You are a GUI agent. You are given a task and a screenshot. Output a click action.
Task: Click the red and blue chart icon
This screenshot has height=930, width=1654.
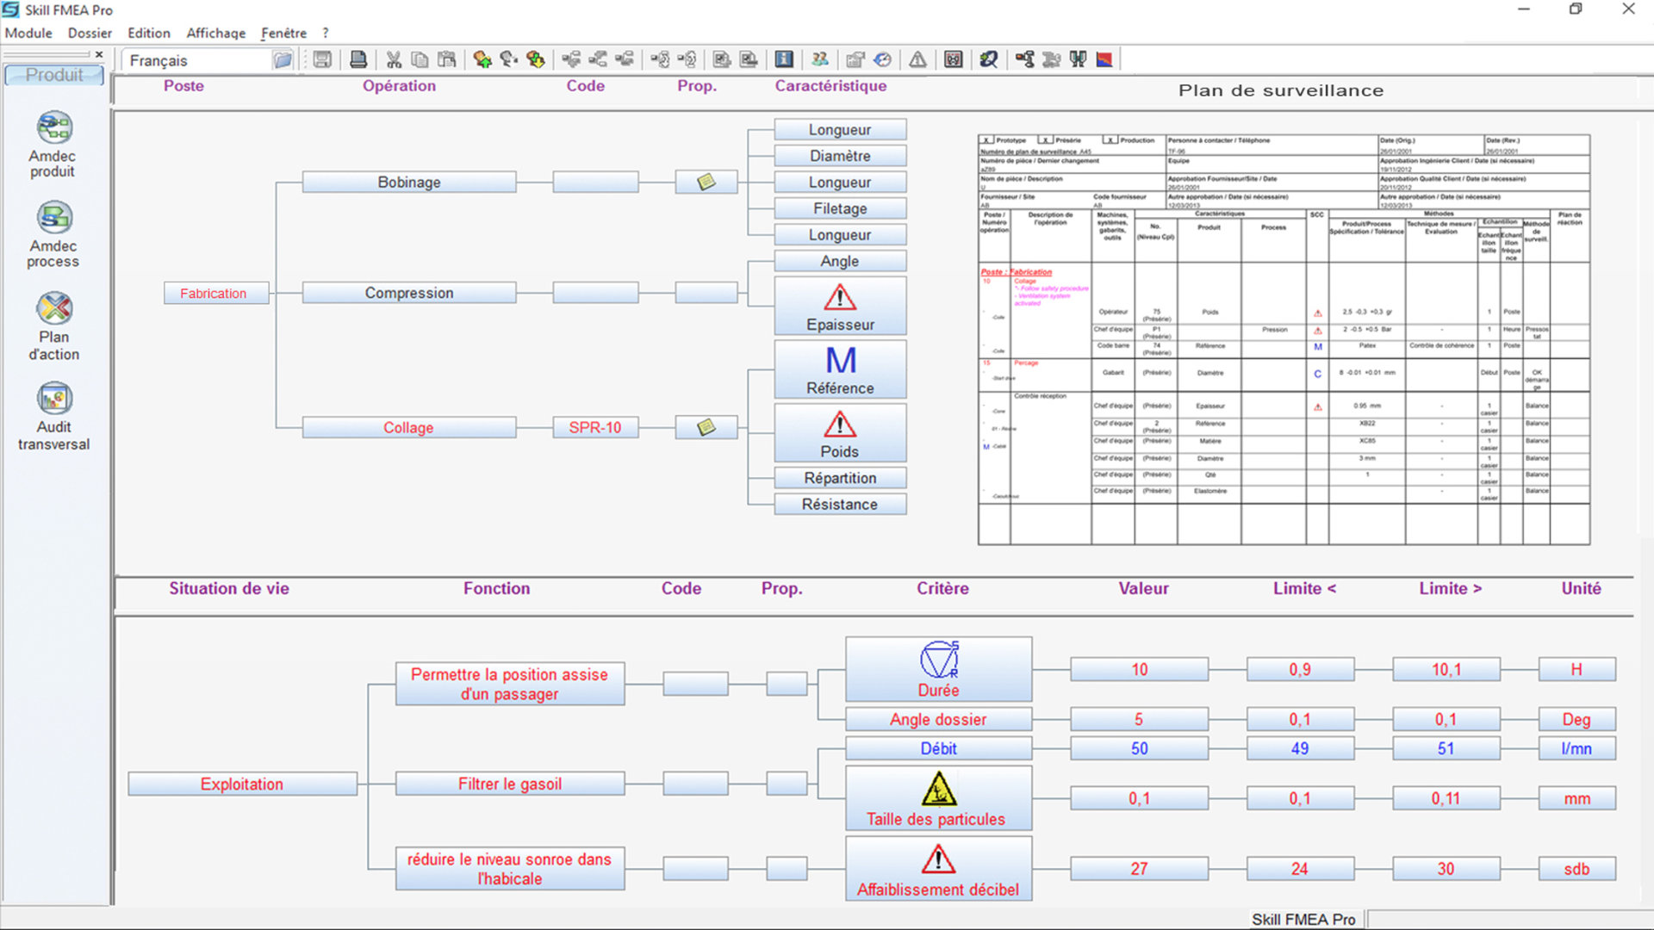[x=1104, y=59]
